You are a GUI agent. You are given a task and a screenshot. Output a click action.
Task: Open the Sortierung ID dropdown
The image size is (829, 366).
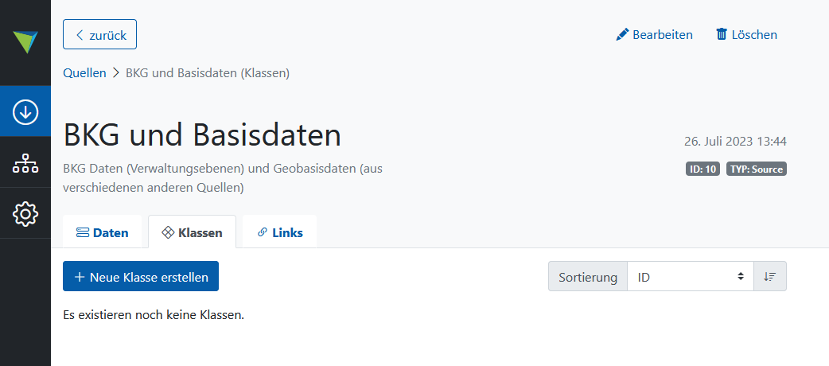tap(691, 276)
